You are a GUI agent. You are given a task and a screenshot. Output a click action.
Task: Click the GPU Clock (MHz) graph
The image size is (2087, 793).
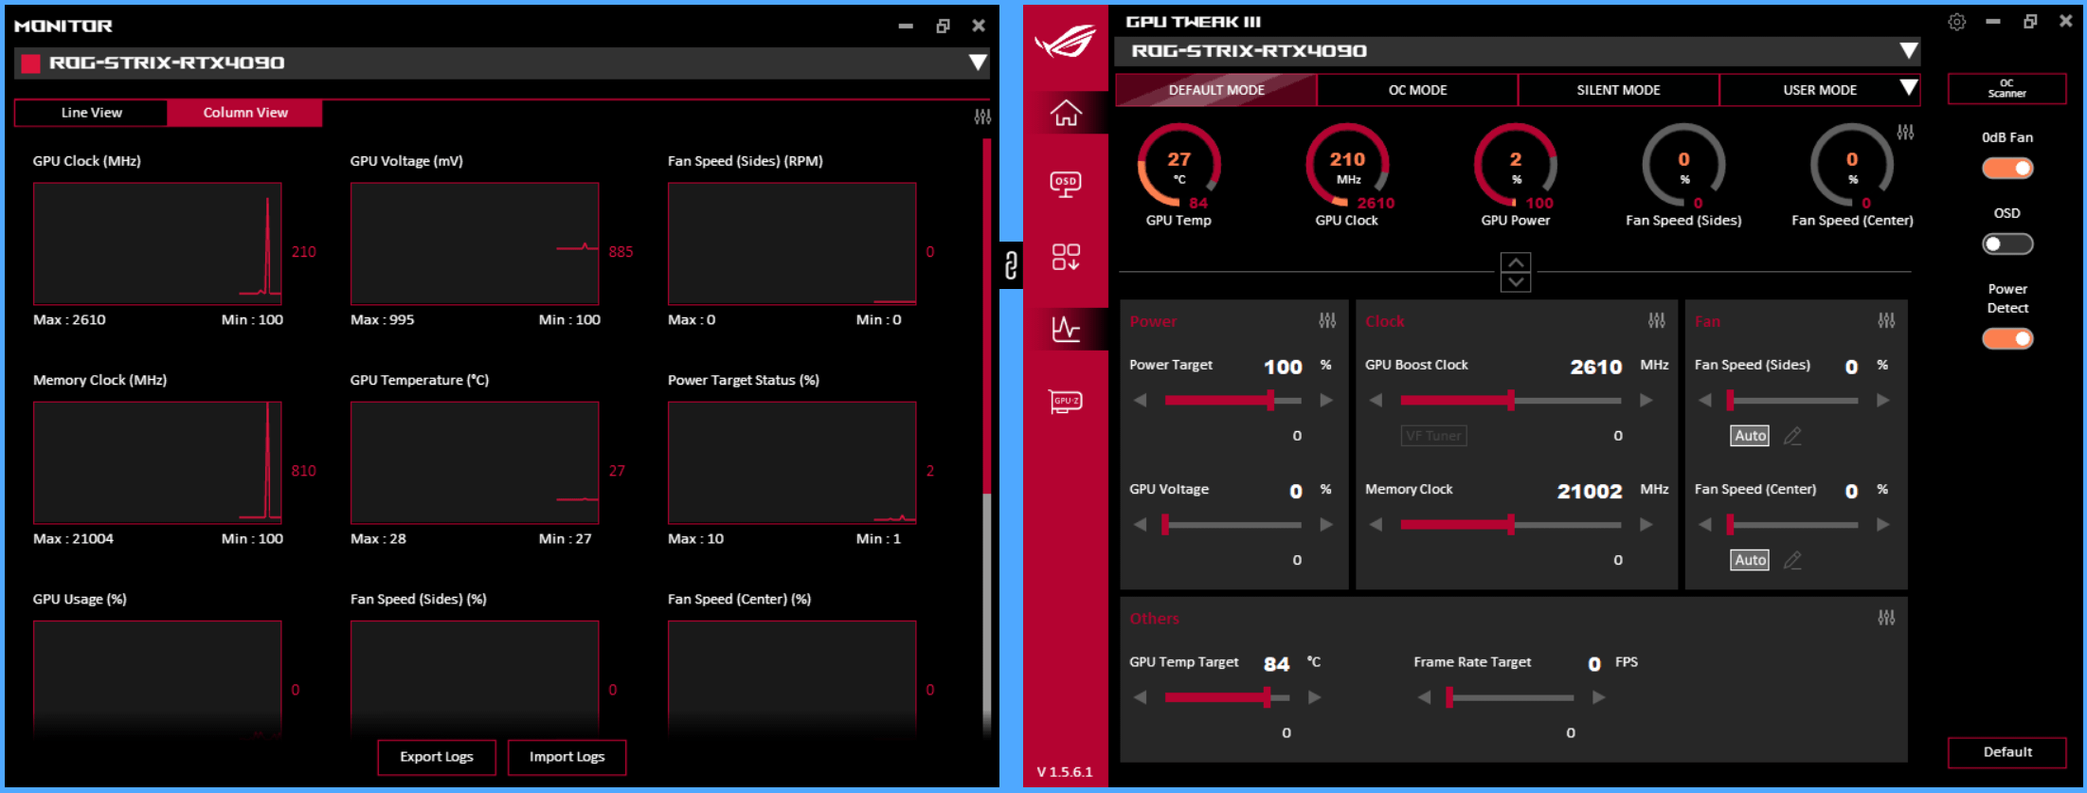click(157, 243)
